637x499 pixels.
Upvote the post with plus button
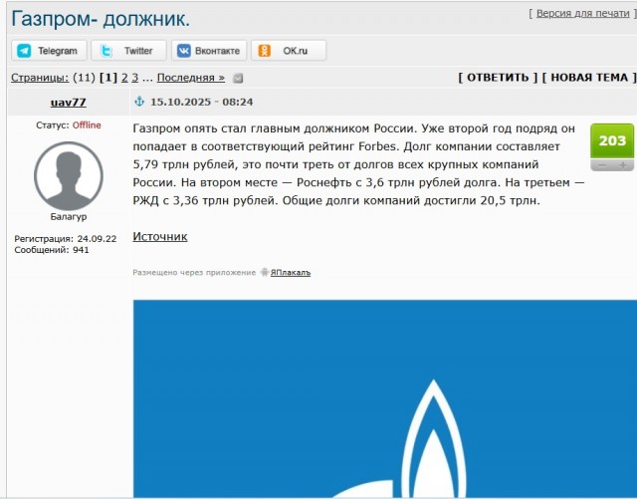pyautogui.click(x=622, y=165)
